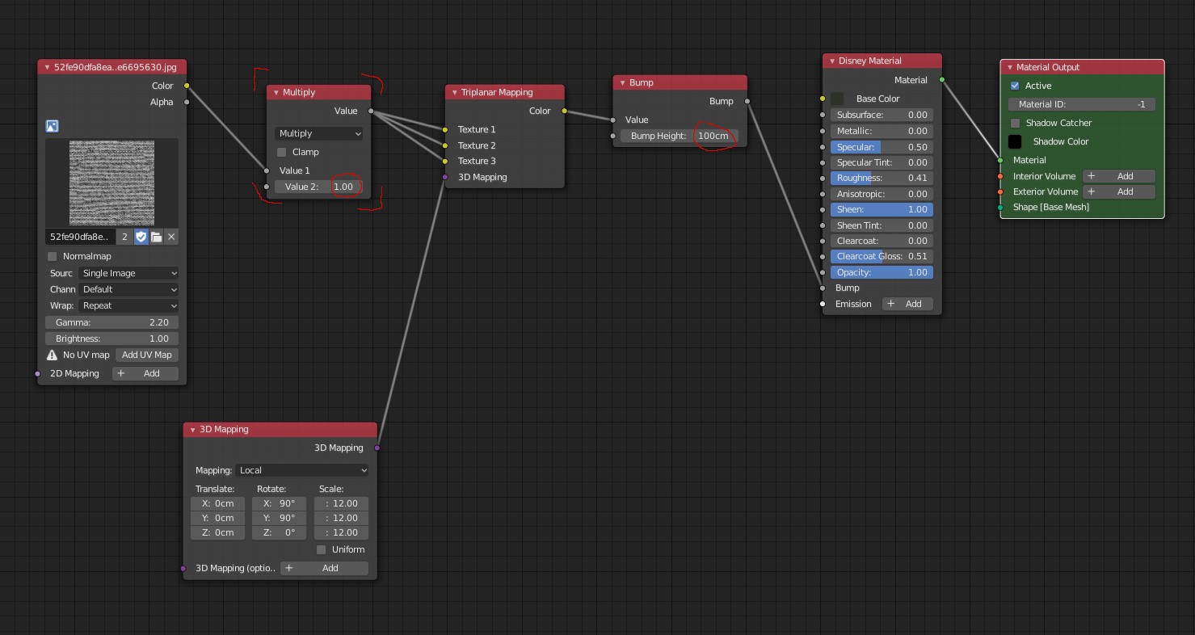1195x635 pixels.
Task: Toggle the fake user shield icon
Action: (141, 237)
